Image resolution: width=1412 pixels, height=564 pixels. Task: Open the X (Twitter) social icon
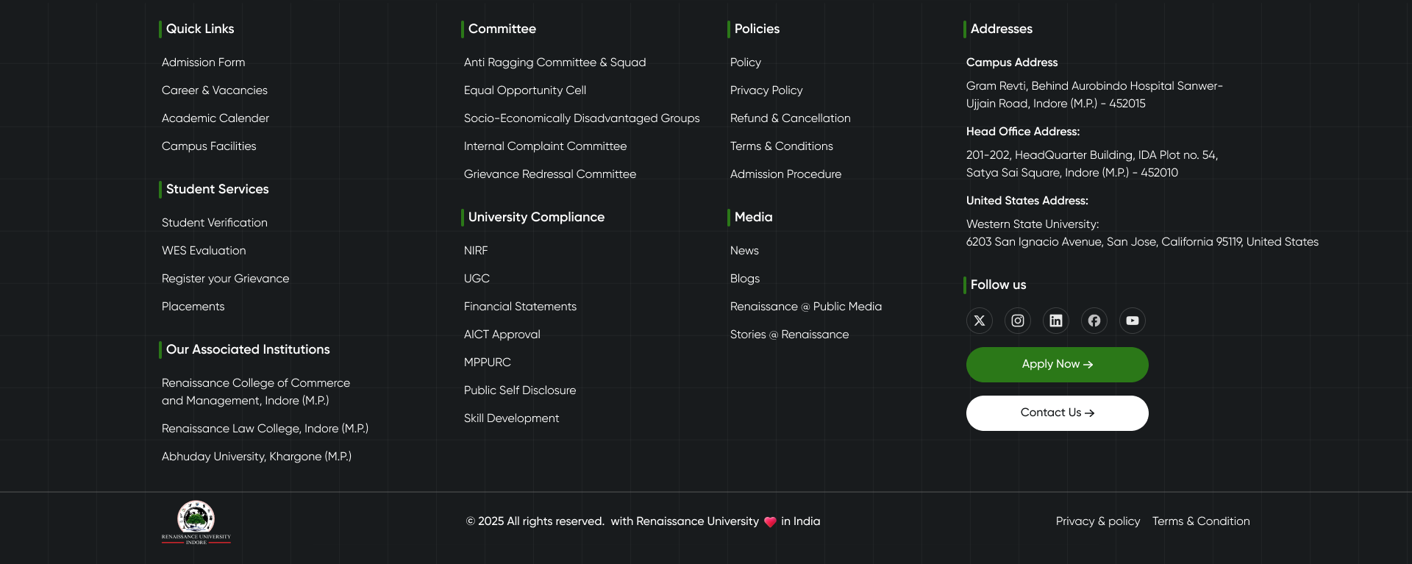coord(979,321)
